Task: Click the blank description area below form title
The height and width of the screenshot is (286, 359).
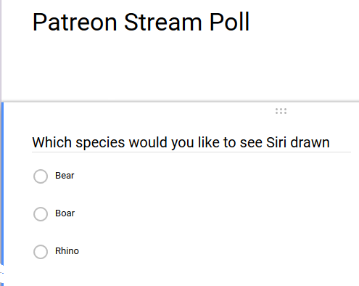Action: pos(180,63)
